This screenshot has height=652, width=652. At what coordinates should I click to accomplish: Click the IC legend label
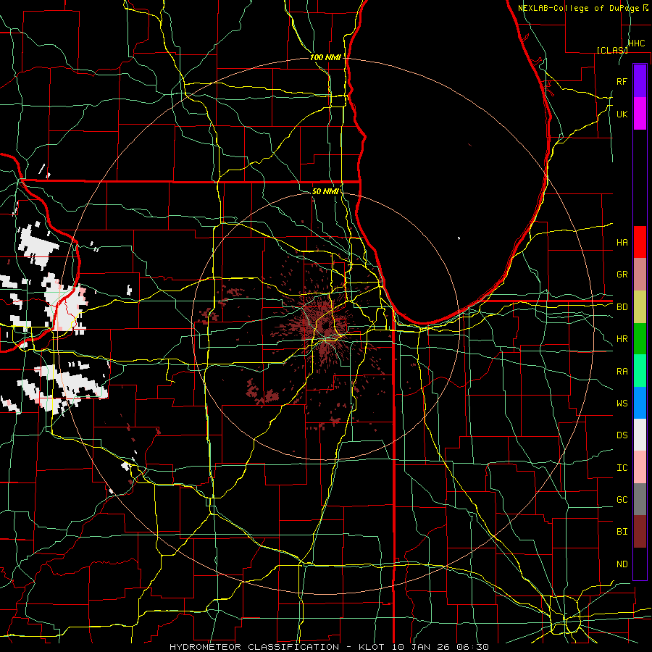[622, 467]
